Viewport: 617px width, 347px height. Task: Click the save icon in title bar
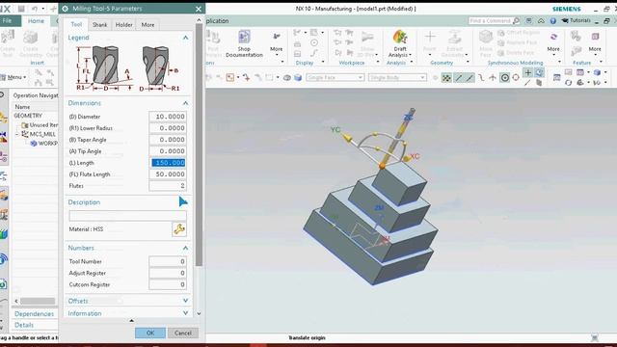(x=21, y=9)
